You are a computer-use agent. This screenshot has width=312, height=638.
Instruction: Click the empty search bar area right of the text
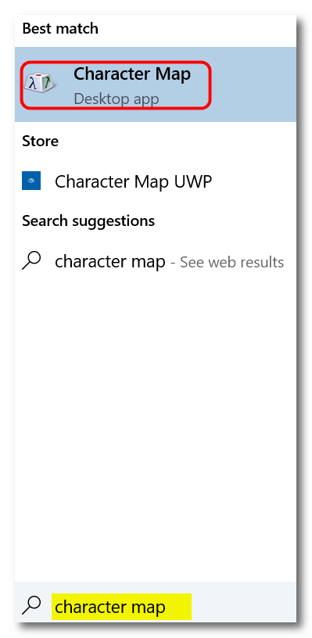coord(243,607)
